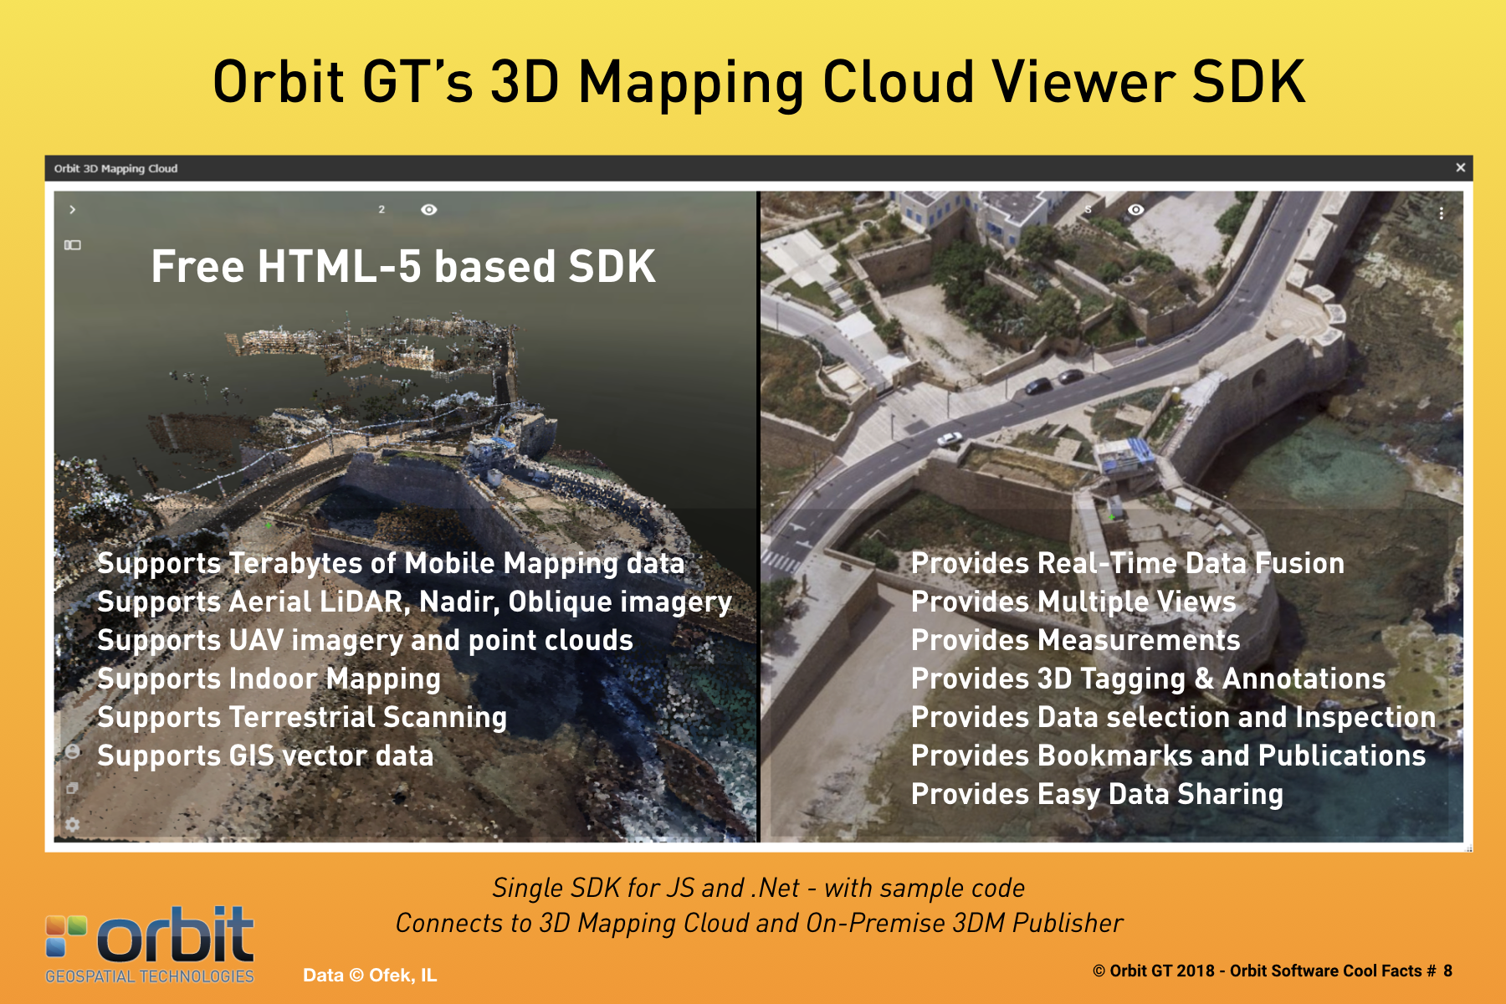The height and width of the screenshot is (1004, 1506).
Task: Open the user account icon in left sidebar
Action: [x=73, y=751]
